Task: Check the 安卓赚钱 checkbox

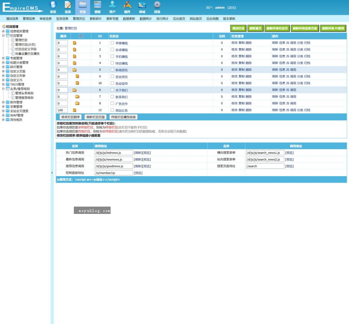Action: pyautogui.click(x=112, y=50)
